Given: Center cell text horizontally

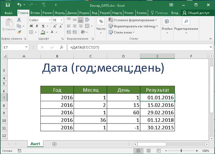Looking at the screenshot, I should point(75,26).
